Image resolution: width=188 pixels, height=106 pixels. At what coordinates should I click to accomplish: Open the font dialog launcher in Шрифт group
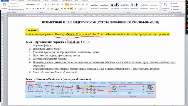point(59,12)
